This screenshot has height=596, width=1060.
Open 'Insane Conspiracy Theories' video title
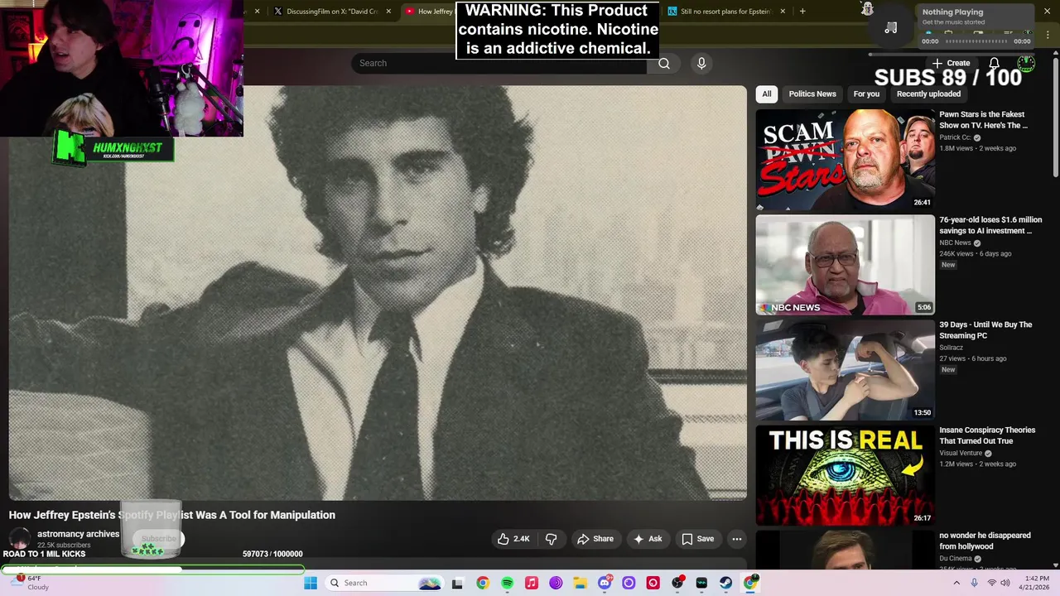(x=987, y=435)
